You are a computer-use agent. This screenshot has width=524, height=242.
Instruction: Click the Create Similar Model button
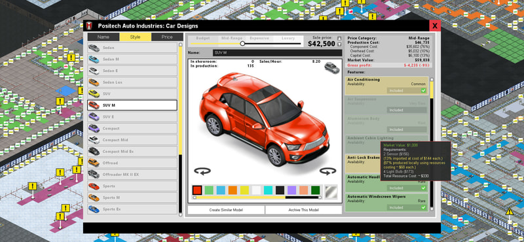(x=226, y=210)
